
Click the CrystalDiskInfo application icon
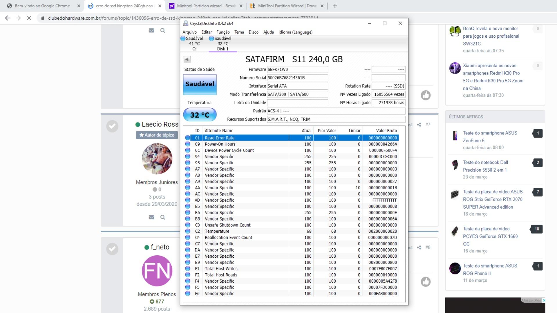click(x=186, y=23)
